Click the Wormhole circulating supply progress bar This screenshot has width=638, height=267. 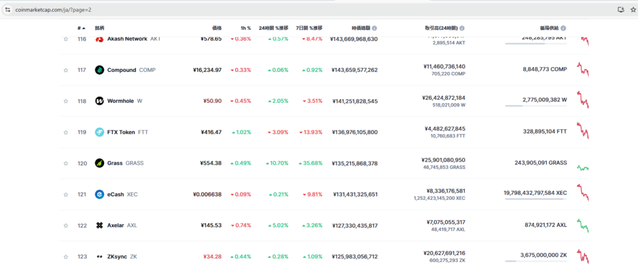(x=536, y=106)
